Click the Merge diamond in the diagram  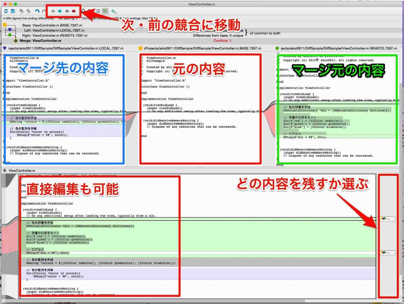pos(16,41)
